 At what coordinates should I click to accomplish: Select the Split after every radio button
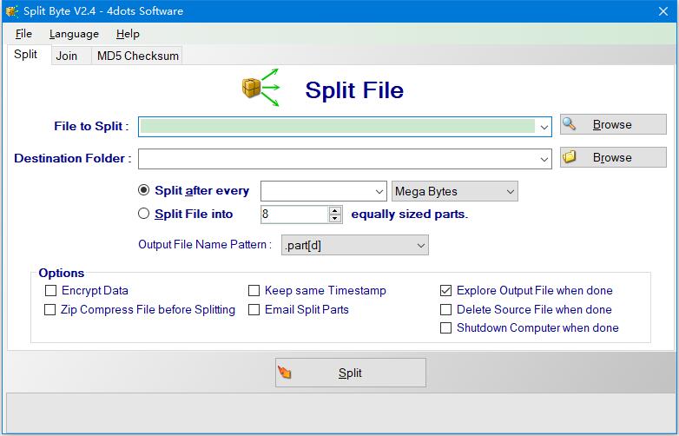(x=144, y=190)
